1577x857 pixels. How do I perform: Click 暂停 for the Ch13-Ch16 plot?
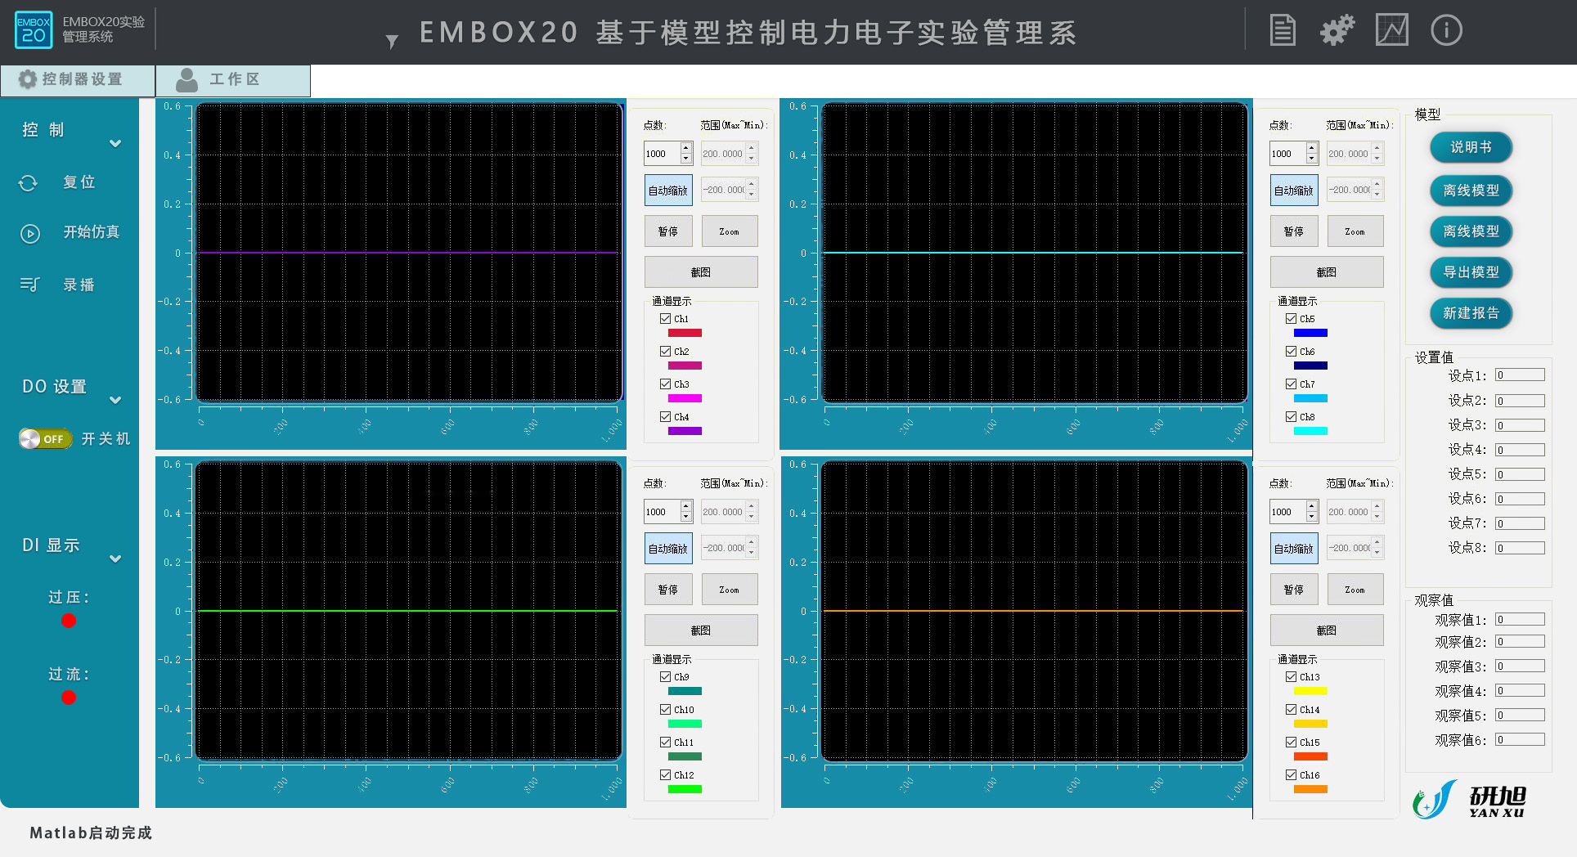tap(1294, 590)
